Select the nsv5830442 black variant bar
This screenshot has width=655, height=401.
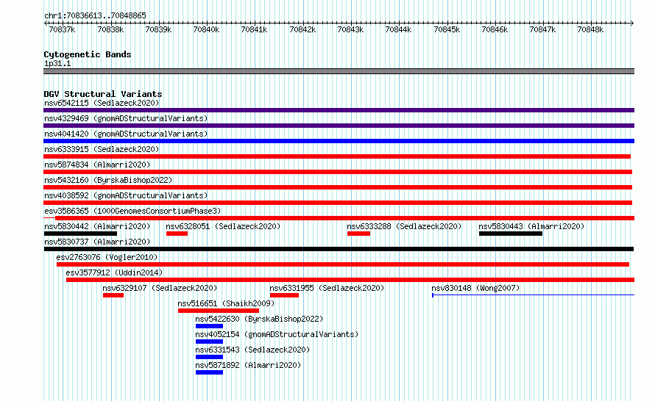[80, 234]
